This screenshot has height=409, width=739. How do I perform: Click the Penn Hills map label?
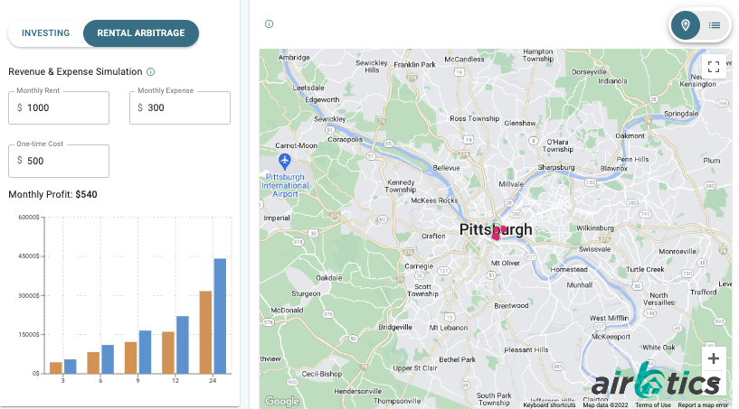pos(632,159)
